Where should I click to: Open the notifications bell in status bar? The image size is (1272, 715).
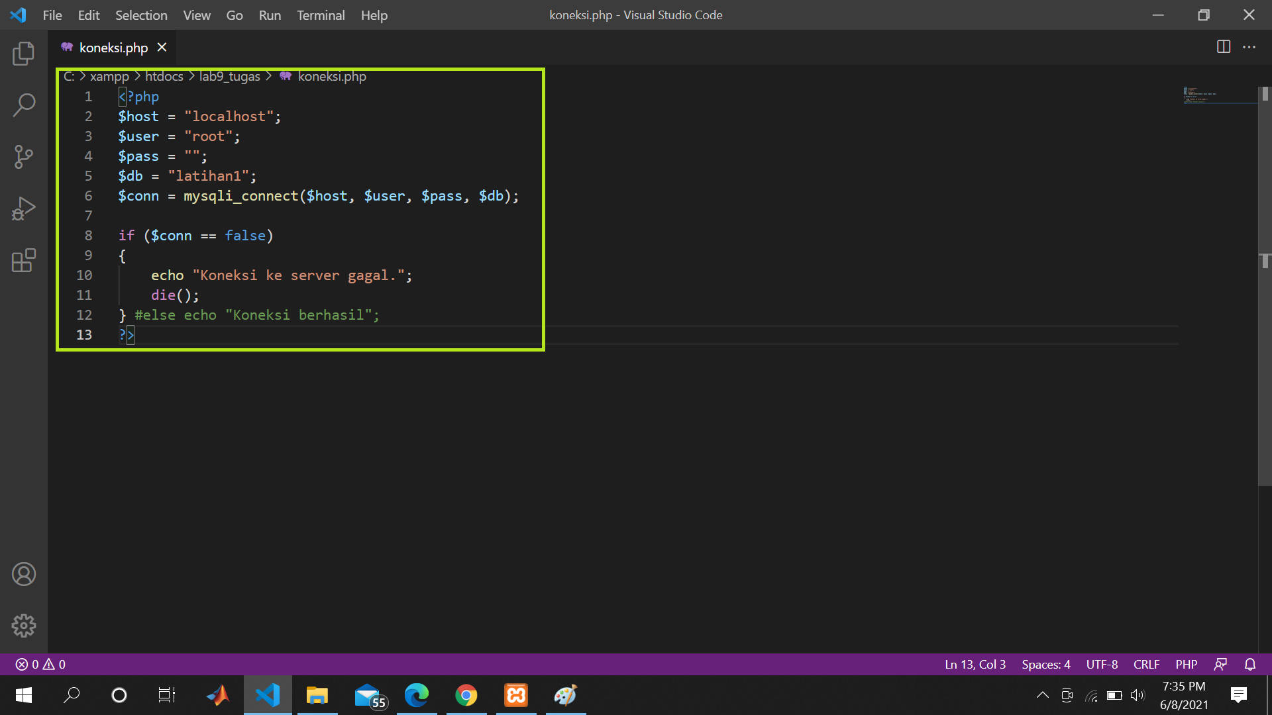tap(1250, 664)
